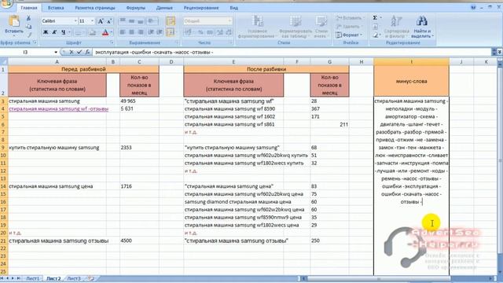503x283 pixels.
Task: Open the Лист1 sheet tab
Action: point(32,279)
